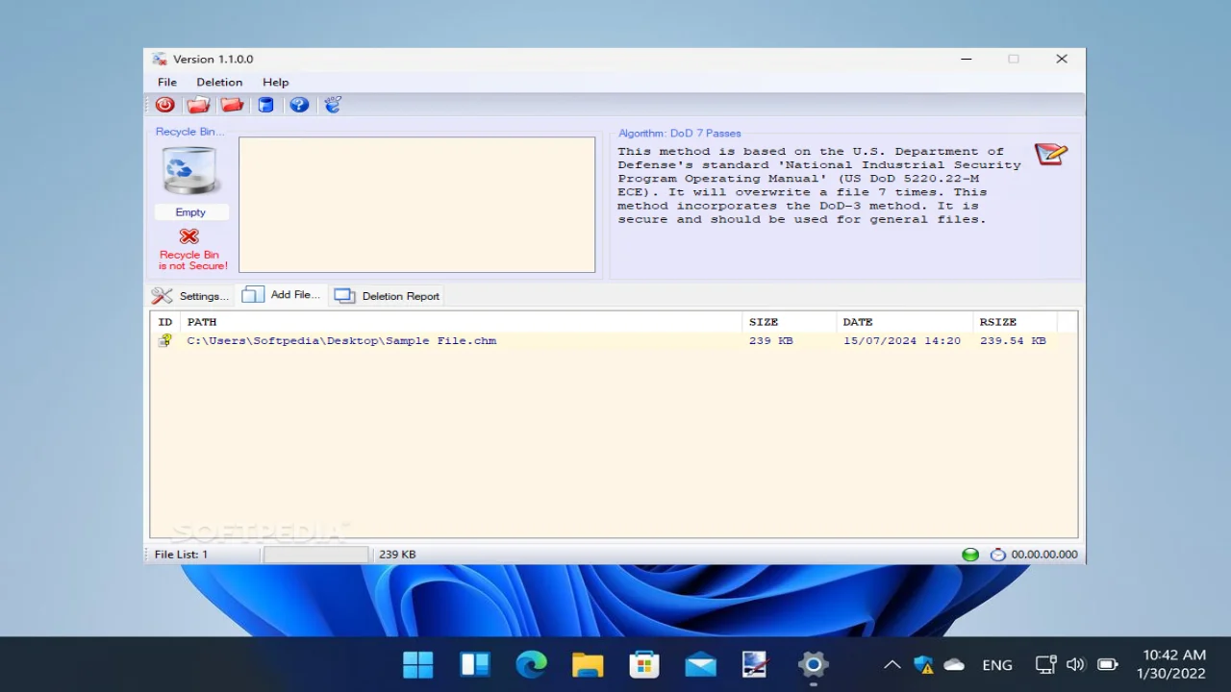Click the 00.00.00.000 timer readout
The width and height of the screenshot is (1231, 692).
[1044, 555]
